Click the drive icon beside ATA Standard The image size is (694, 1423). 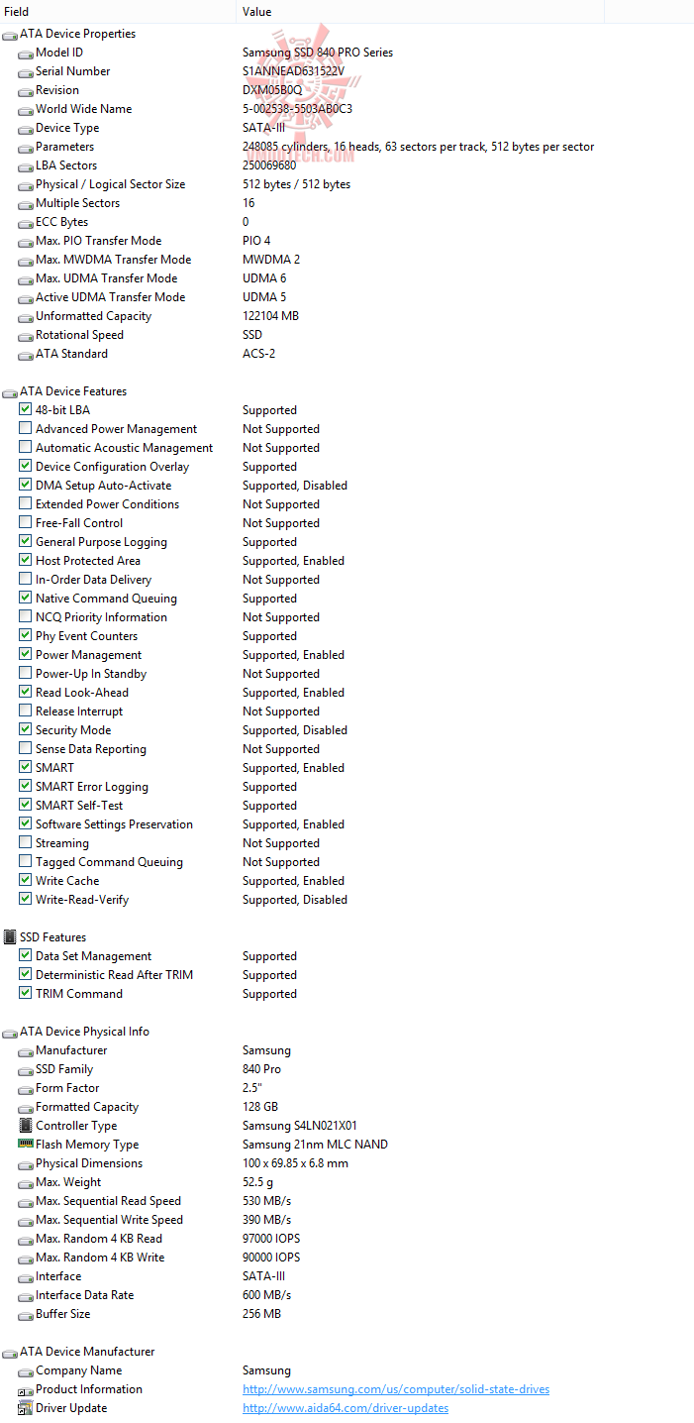tap(26, 355)
